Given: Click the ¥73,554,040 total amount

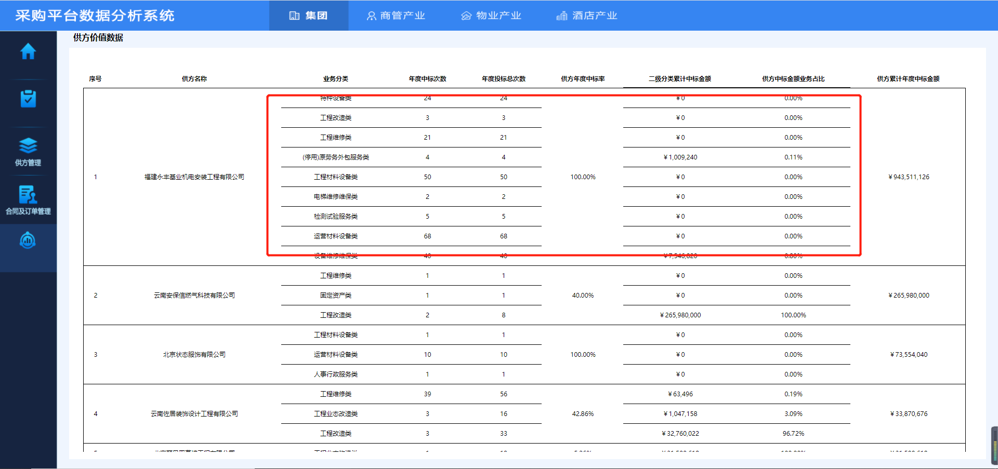Looking at the screenshot, I should [x=909, y=355].
